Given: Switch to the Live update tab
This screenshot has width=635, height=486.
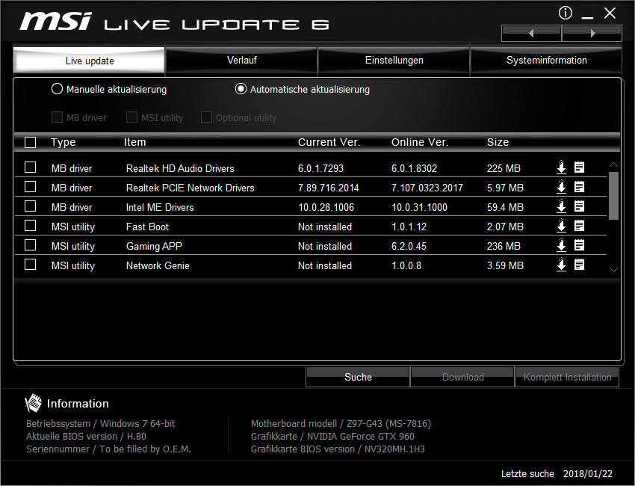Looking at the screenshot, I should tap(90, 61).
